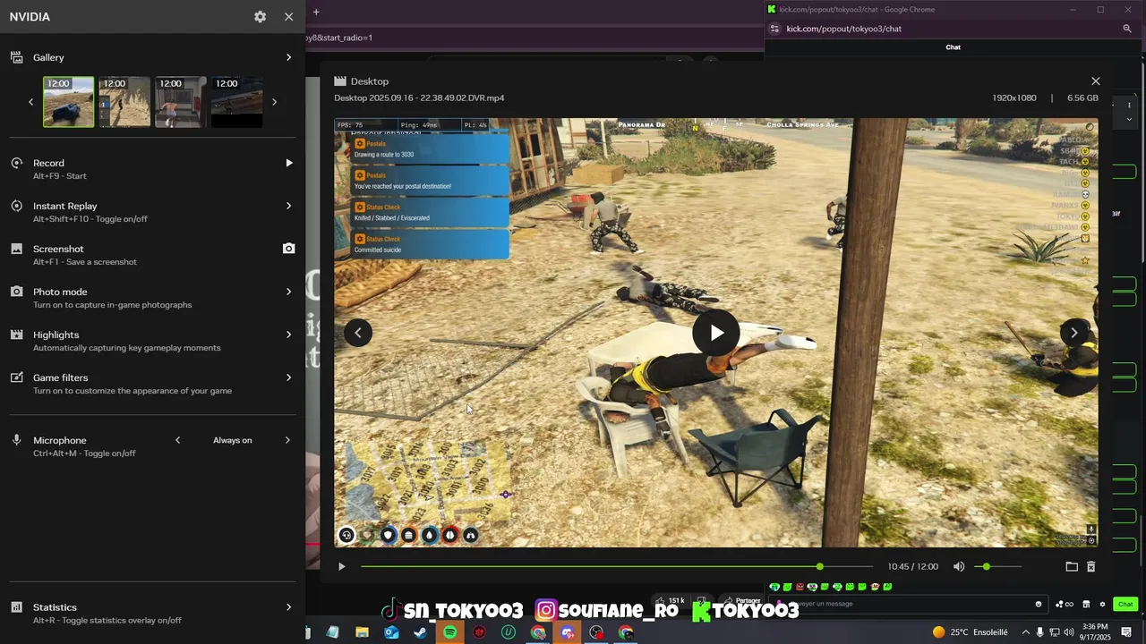Expand Game filters settings
The height and width of the screenshot is (644, 1146).
click(x=288, y=377)
